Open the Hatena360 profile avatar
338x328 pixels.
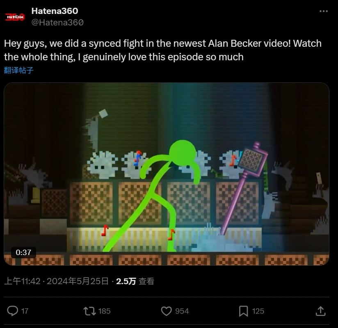tap(15, 17)
